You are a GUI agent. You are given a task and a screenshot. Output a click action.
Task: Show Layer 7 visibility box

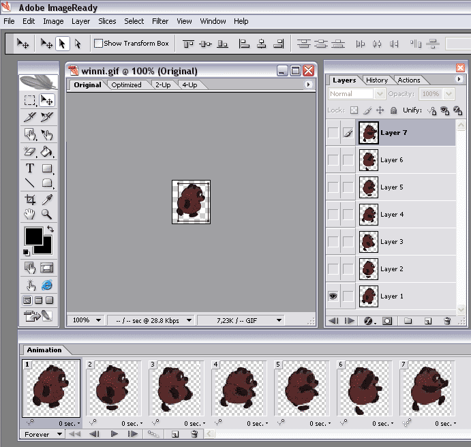click(333, 133)
